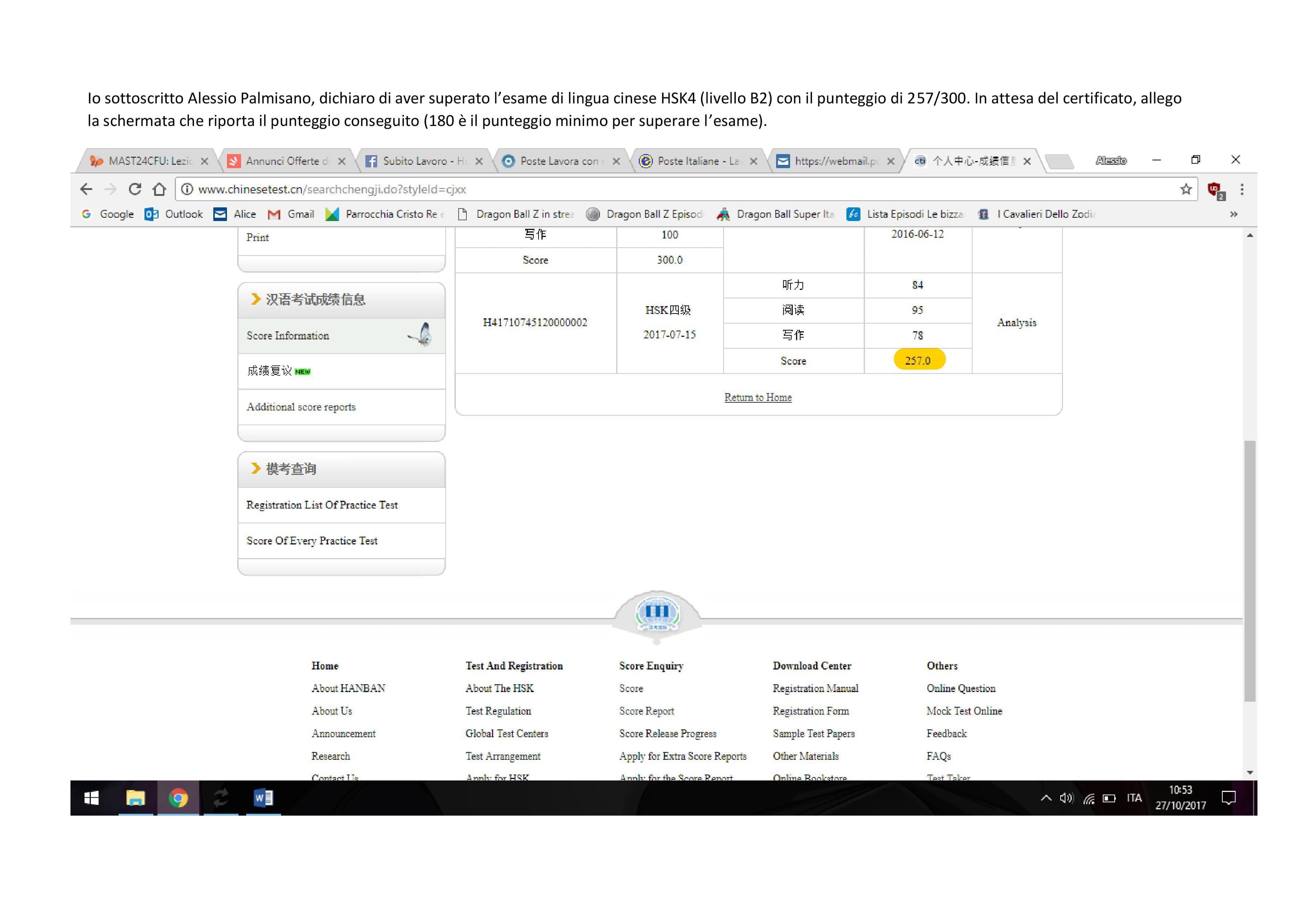Reload the page with the refresh icon
The image size is (1298, 918).
click(135, 189)
